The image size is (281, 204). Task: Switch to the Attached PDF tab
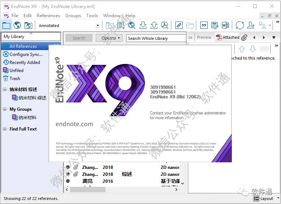pos(228,37)
